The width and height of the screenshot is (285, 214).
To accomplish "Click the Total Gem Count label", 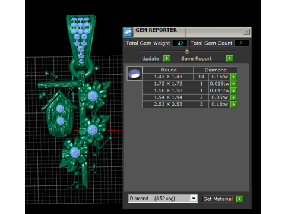I will (x=211, y=43).
